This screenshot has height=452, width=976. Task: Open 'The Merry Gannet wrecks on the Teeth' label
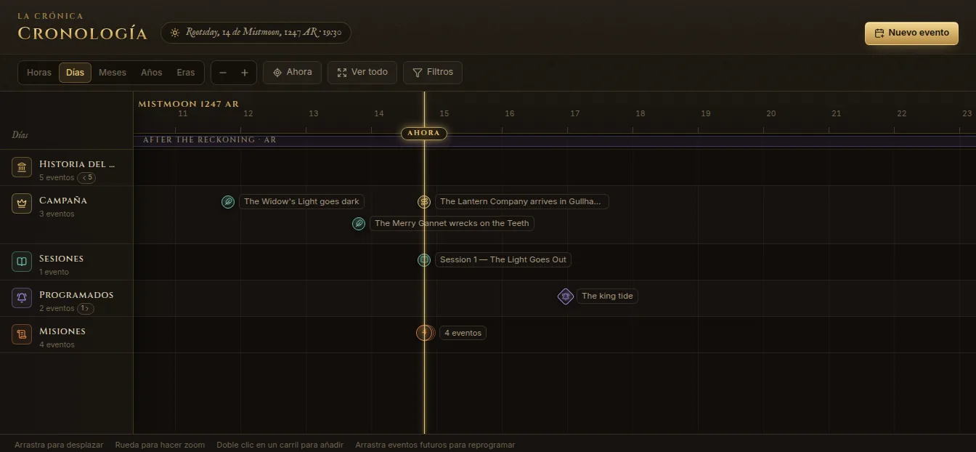452,224
